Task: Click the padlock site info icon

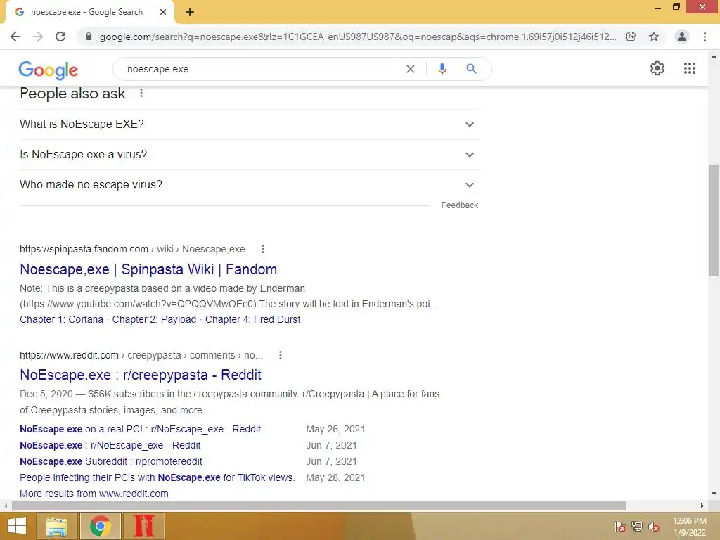Action: click(x=89, y=37)
